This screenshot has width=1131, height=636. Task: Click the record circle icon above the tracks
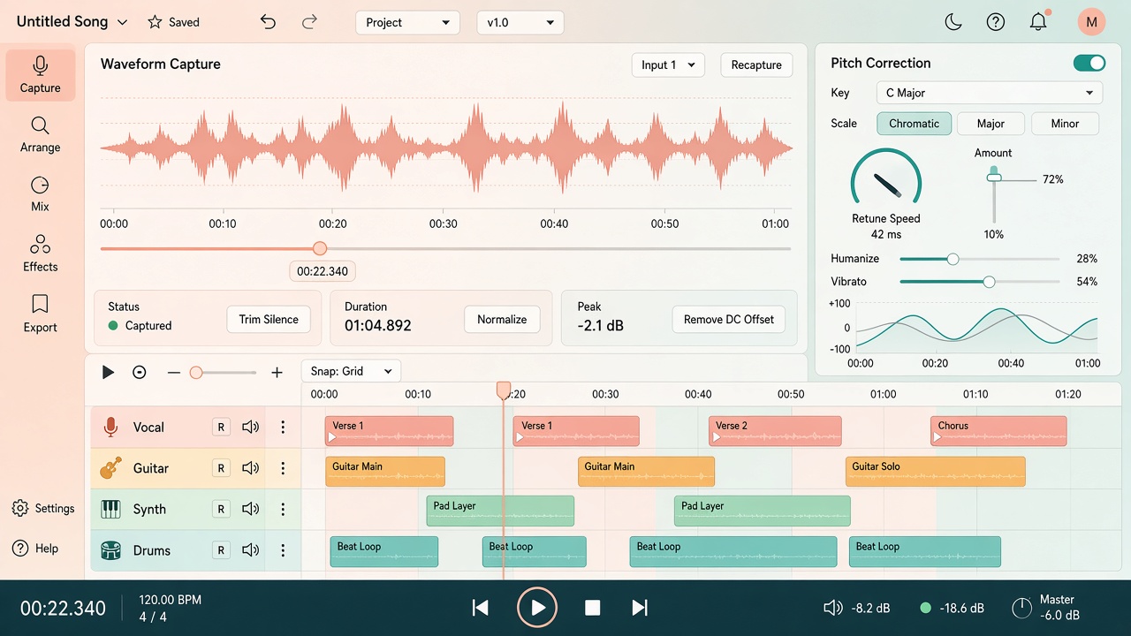[139, 373]
